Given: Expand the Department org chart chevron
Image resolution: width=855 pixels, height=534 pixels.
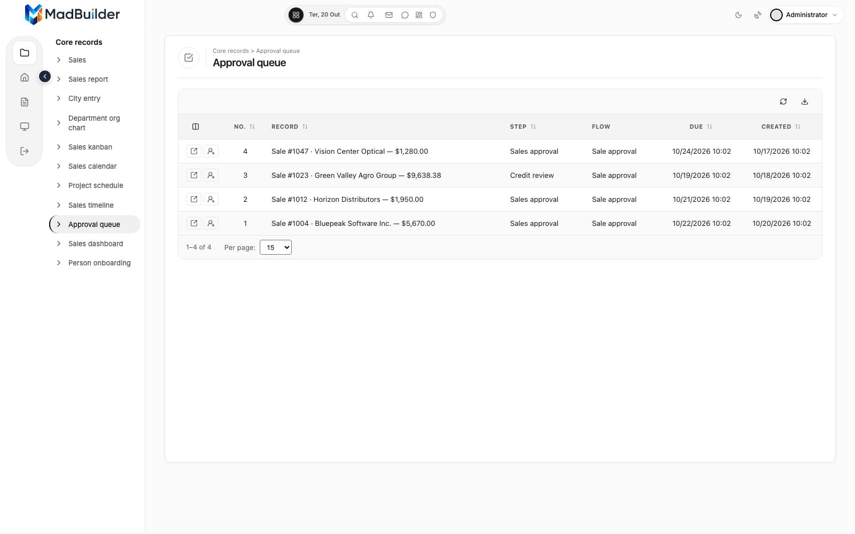Looking at the screenshot, I should pos(59,123).
